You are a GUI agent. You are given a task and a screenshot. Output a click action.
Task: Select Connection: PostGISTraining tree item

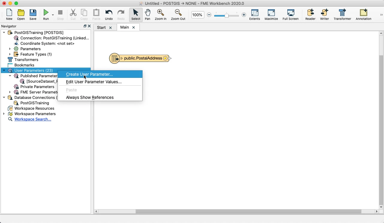tap(52, 38)
